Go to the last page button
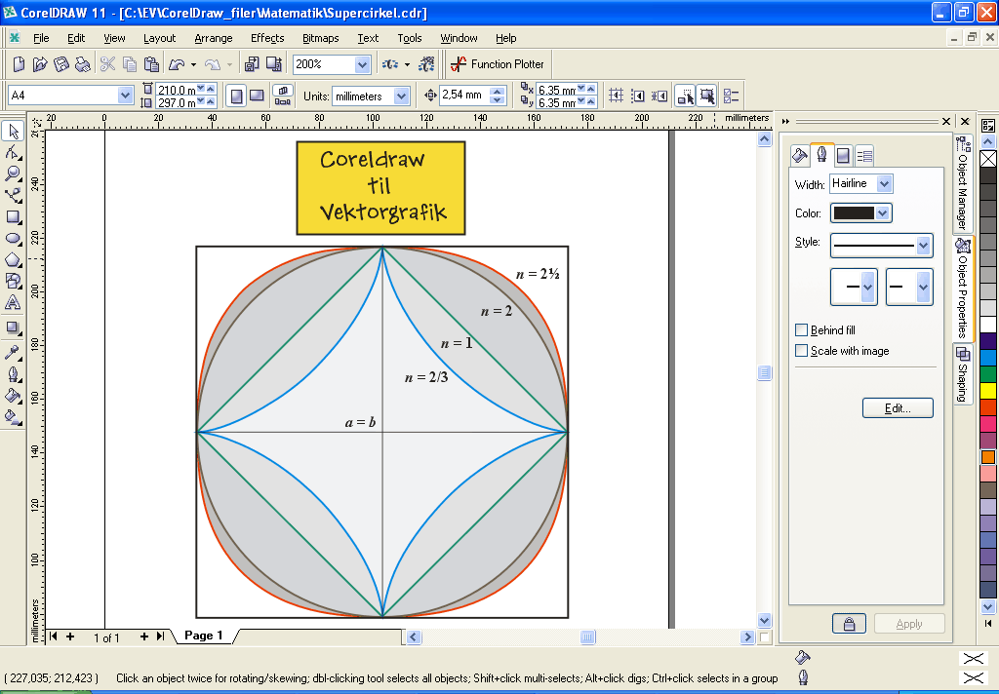This screenshot has height=694, width=999. pos(161,636)
